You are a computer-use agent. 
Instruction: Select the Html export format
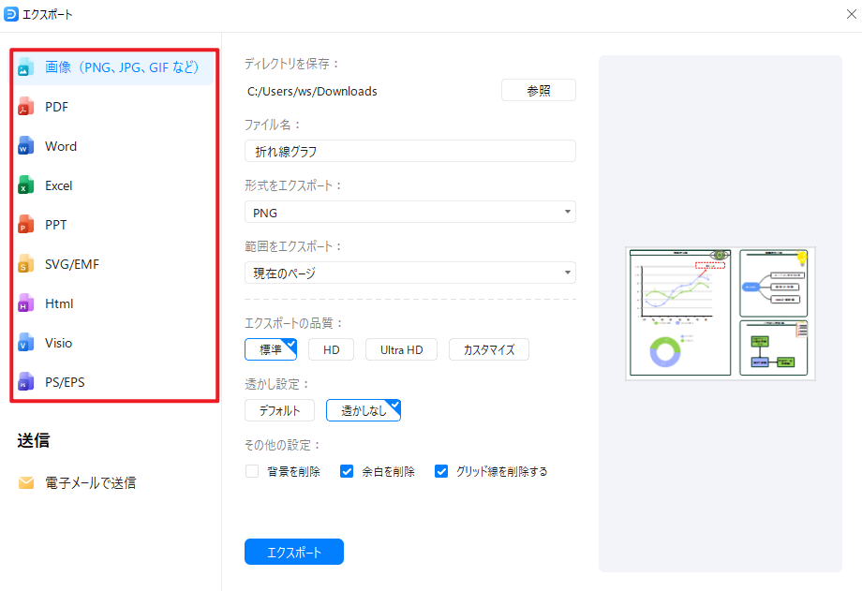click(x=57, y=303)
